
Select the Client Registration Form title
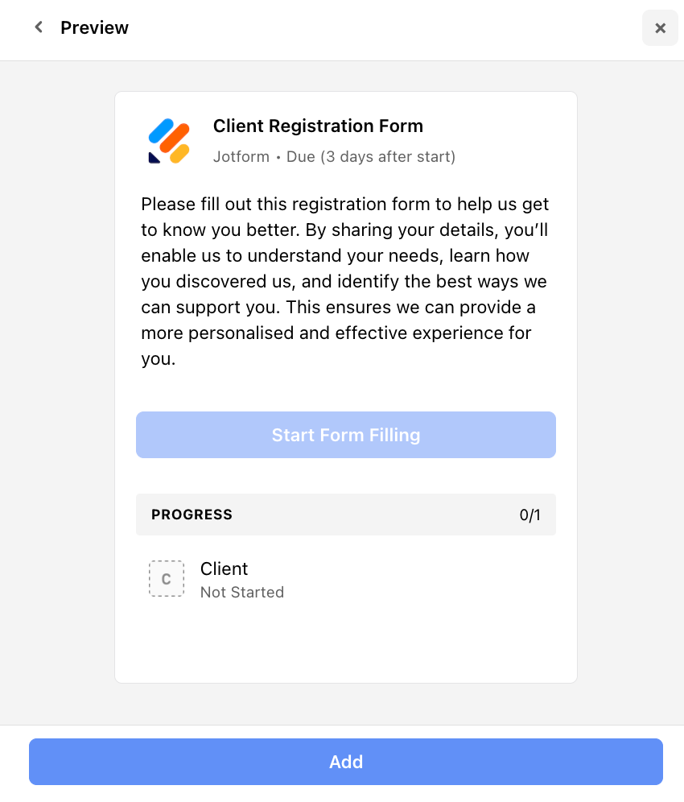point(318,126)
